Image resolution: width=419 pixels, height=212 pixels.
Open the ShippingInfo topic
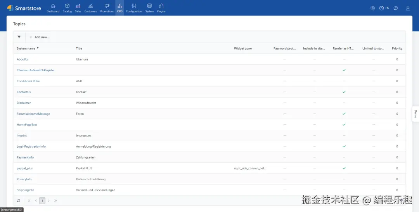pos(25,190)
